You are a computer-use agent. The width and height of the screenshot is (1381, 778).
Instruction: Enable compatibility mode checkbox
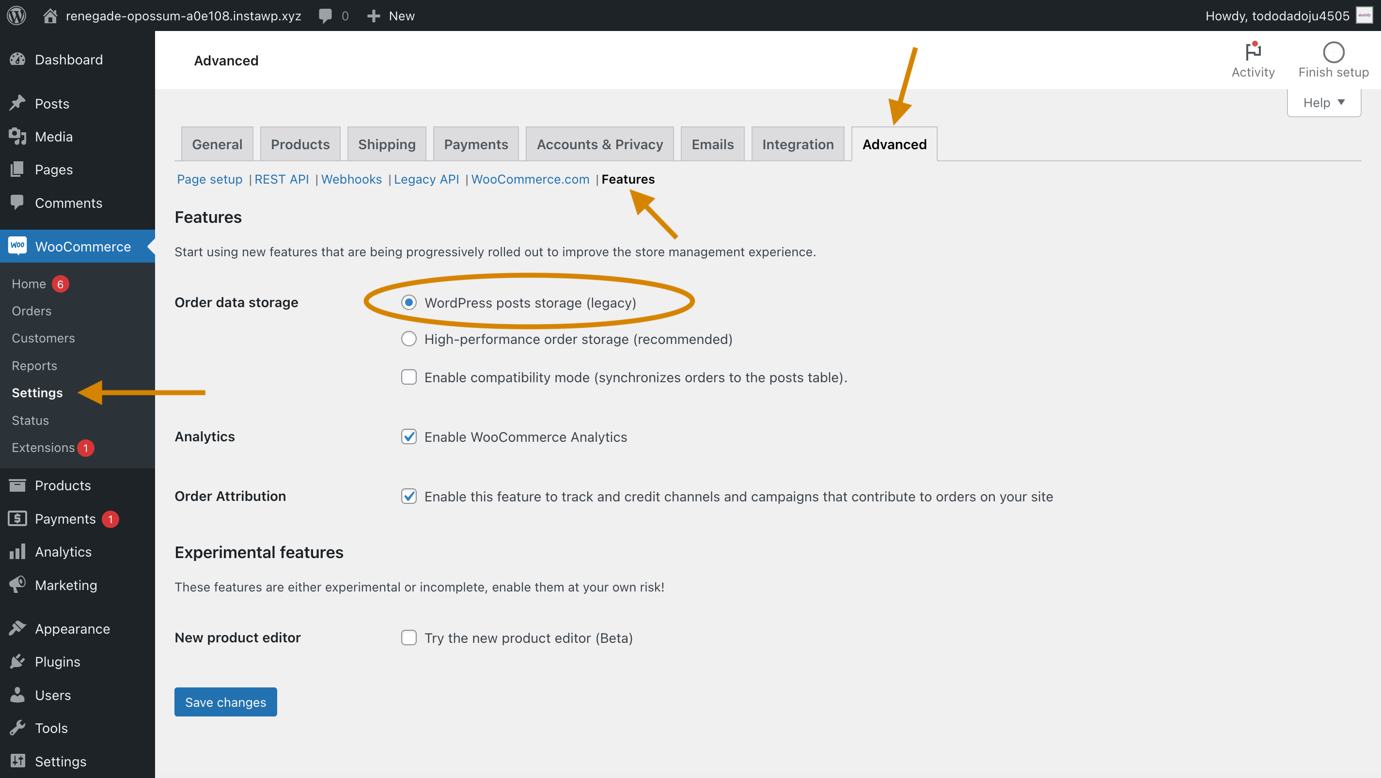(x=409, y=377)
